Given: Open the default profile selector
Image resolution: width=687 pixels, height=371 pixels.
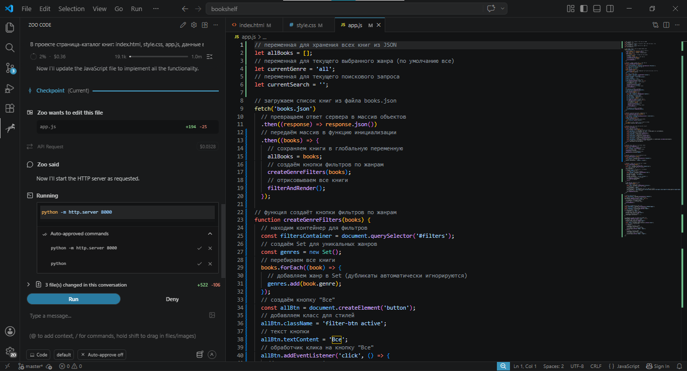Looking at the screenshot, I should point(64,354).
